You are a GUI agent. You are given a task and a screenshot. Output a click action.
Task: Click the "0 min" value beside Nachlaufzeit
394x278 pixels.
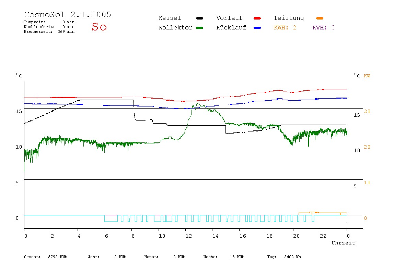69,27
